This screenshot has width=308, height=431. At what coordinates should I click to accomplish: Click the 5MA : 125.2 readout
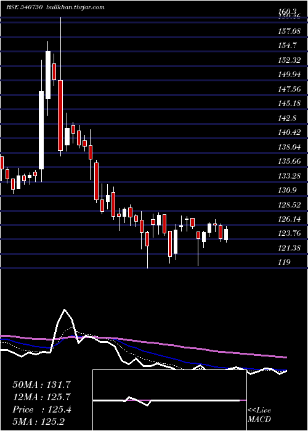[40, 422]
